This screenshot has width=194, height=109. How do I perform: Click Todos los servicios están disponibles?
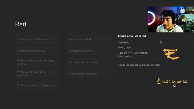pyautogui.click(x=139, y=65)
